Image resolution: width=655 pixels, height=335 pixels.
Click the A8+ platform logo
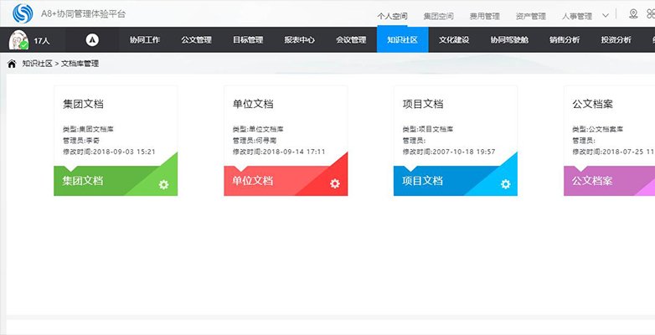pyautogui.click(x=23, y=13)
